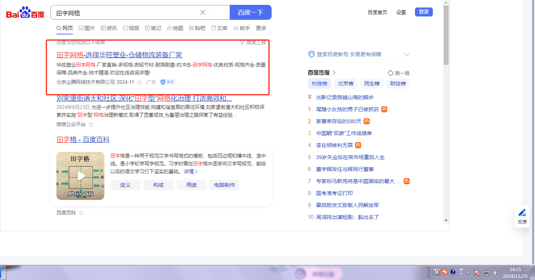The height and width of the screenshot is (280, 535).
Task: Play the 田字格 encyclopedia video
Action: pos(80,176)
